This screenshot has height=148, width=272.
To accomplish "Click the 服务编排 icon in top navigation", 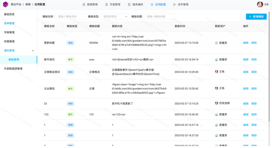I will tap(129, 5).
